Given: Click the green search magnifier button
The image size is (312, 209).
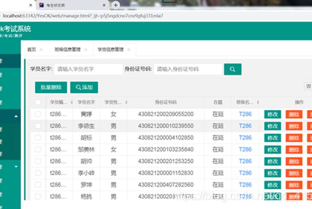Looking at the screenshot, I should click(x=233, y=69).
